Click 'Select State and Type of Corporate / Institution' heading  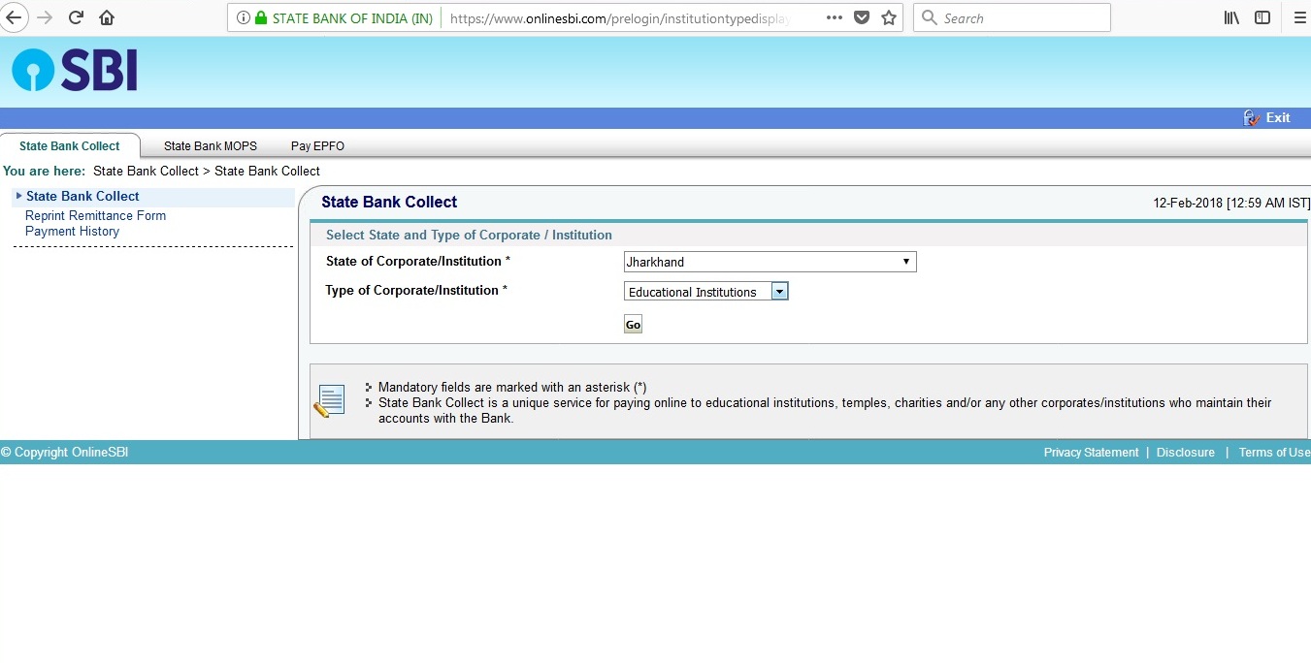469,236
